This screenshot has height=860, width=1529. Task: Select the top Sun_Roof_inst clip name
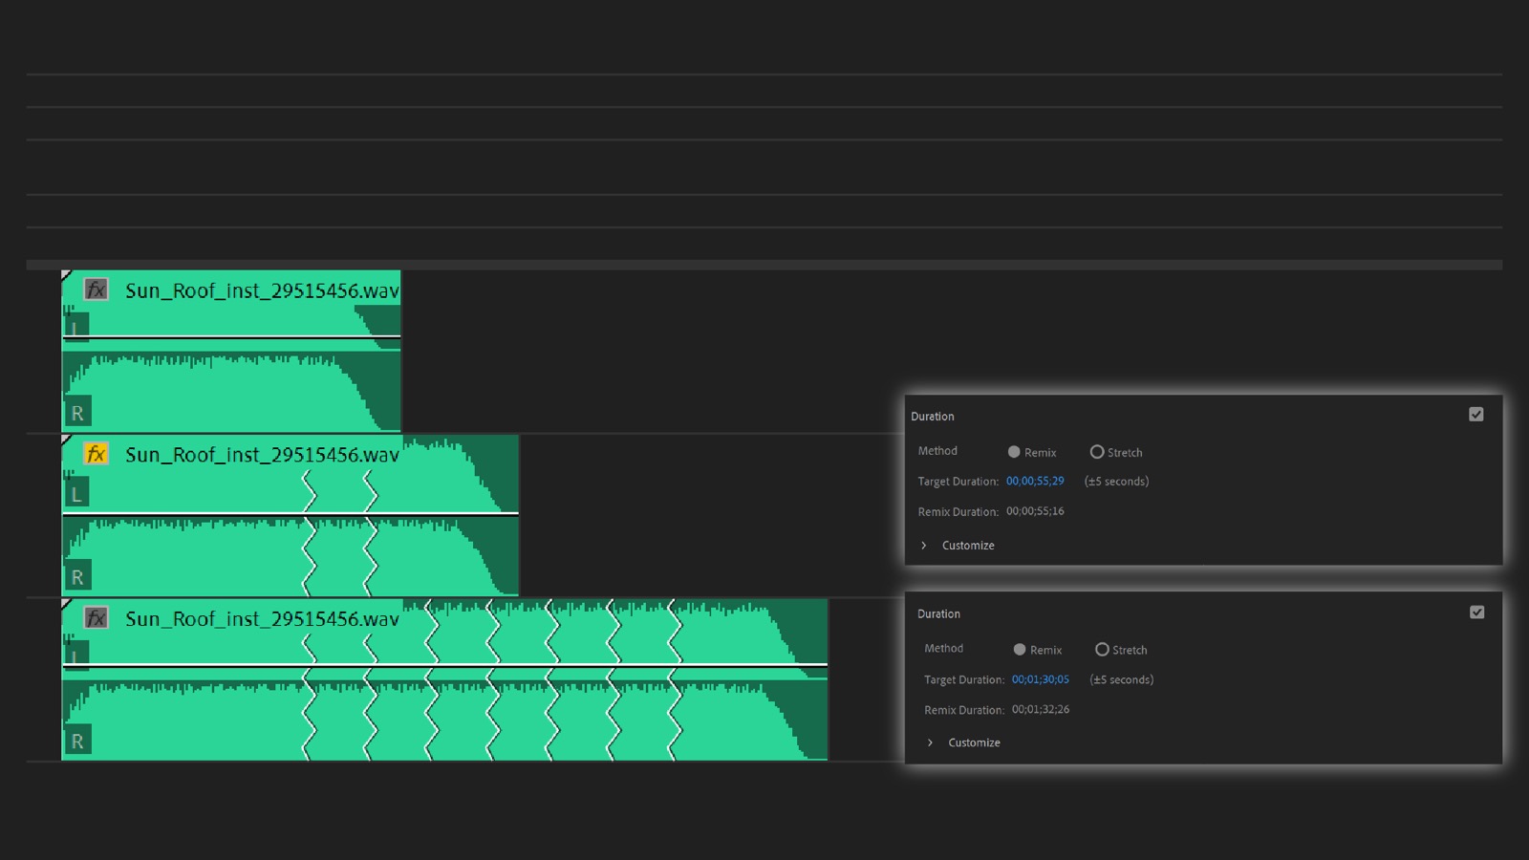[x=262, y=290]
